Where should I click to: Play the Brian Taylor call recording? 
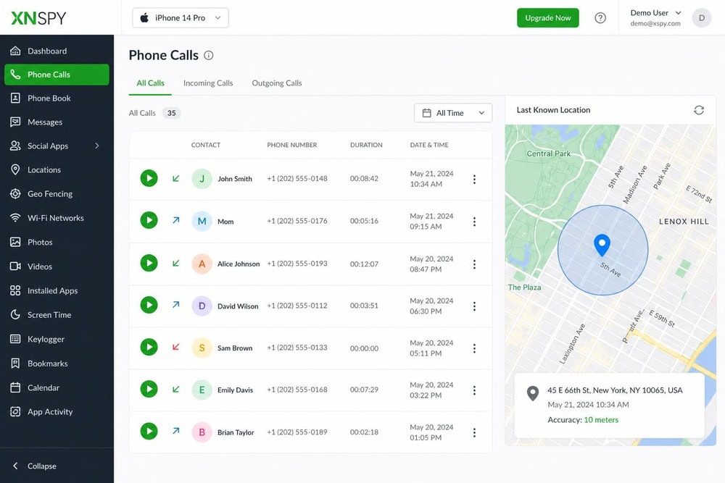pyautogui.click(x=149, y=432)
